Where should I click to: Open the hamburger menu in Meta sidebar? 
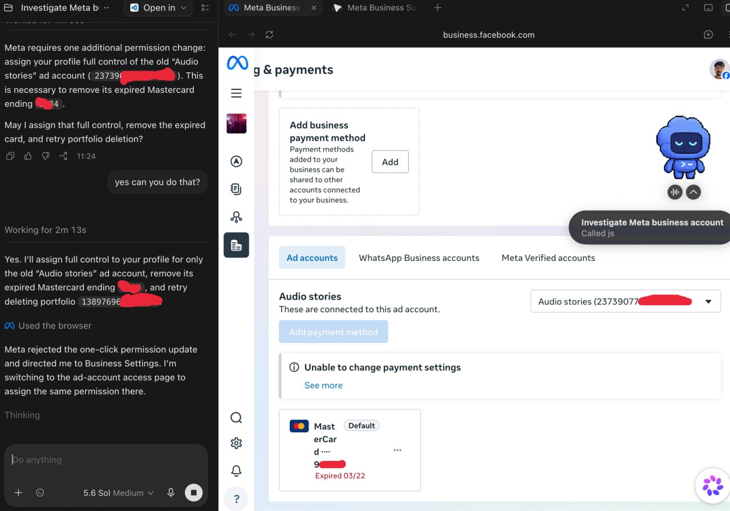236,93
